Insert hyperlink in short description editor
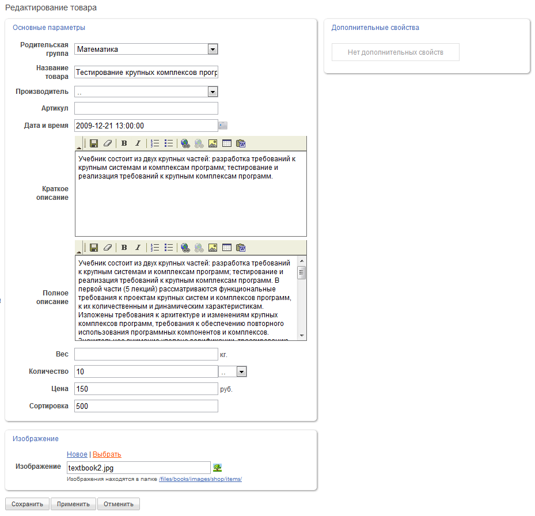Screen dimensions: 535x516 [185, 143]
